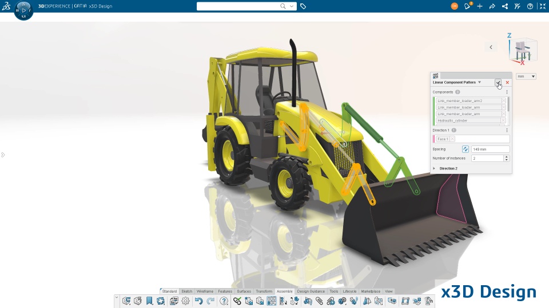Viewport: 549px width, 308px height.
Task: Open the View tab
Action: (x=389, y=291)
